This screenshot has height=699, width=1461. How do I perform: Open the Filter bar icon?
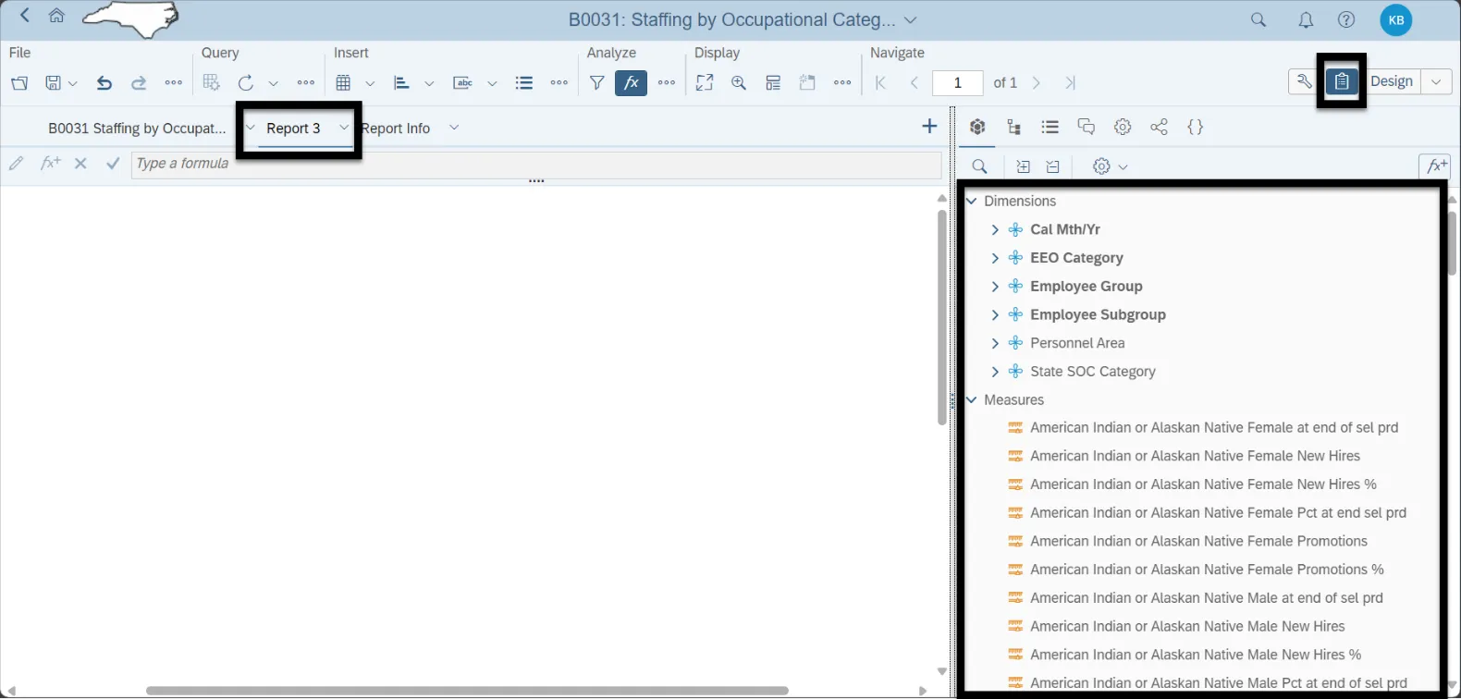(597, 83)
